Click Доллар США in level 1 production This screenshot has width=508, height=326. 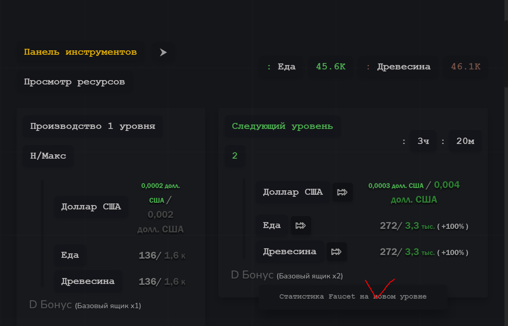[91, 207]
